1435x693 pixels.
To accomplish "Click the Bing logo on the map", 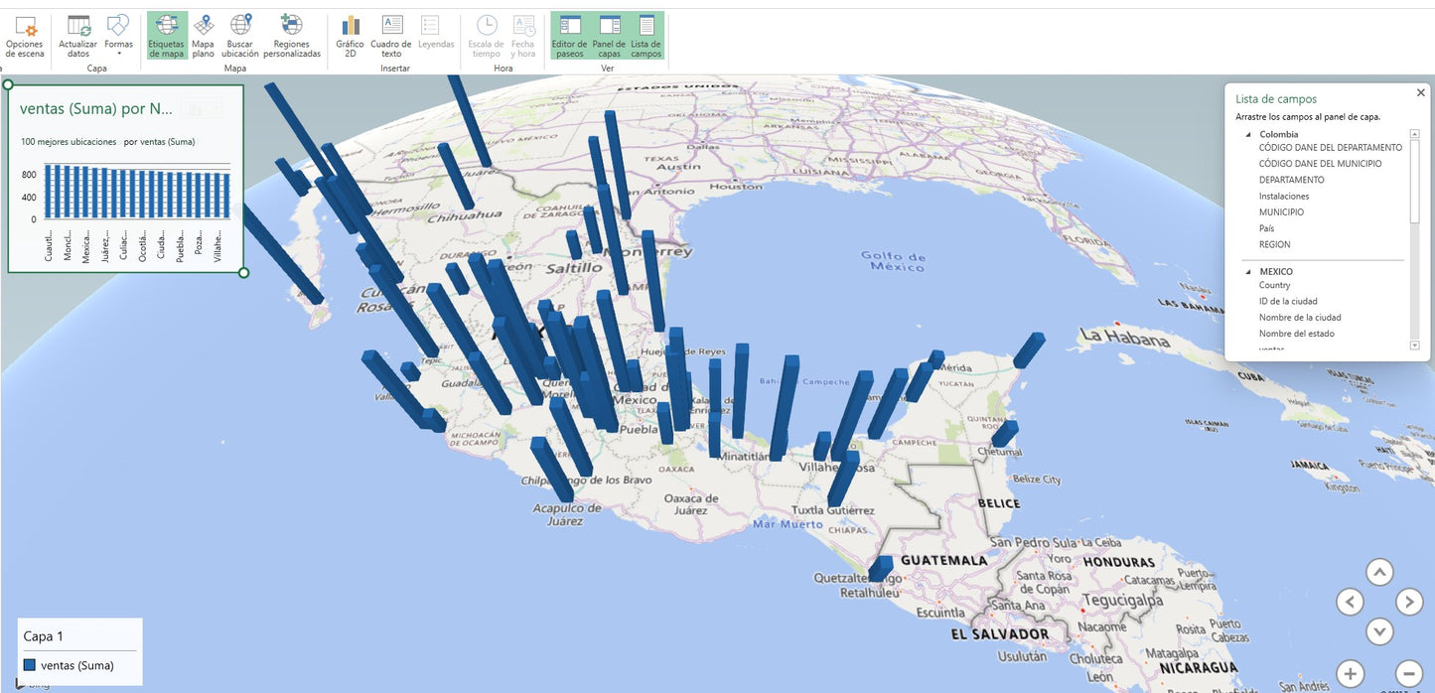I will click(33, 684).
